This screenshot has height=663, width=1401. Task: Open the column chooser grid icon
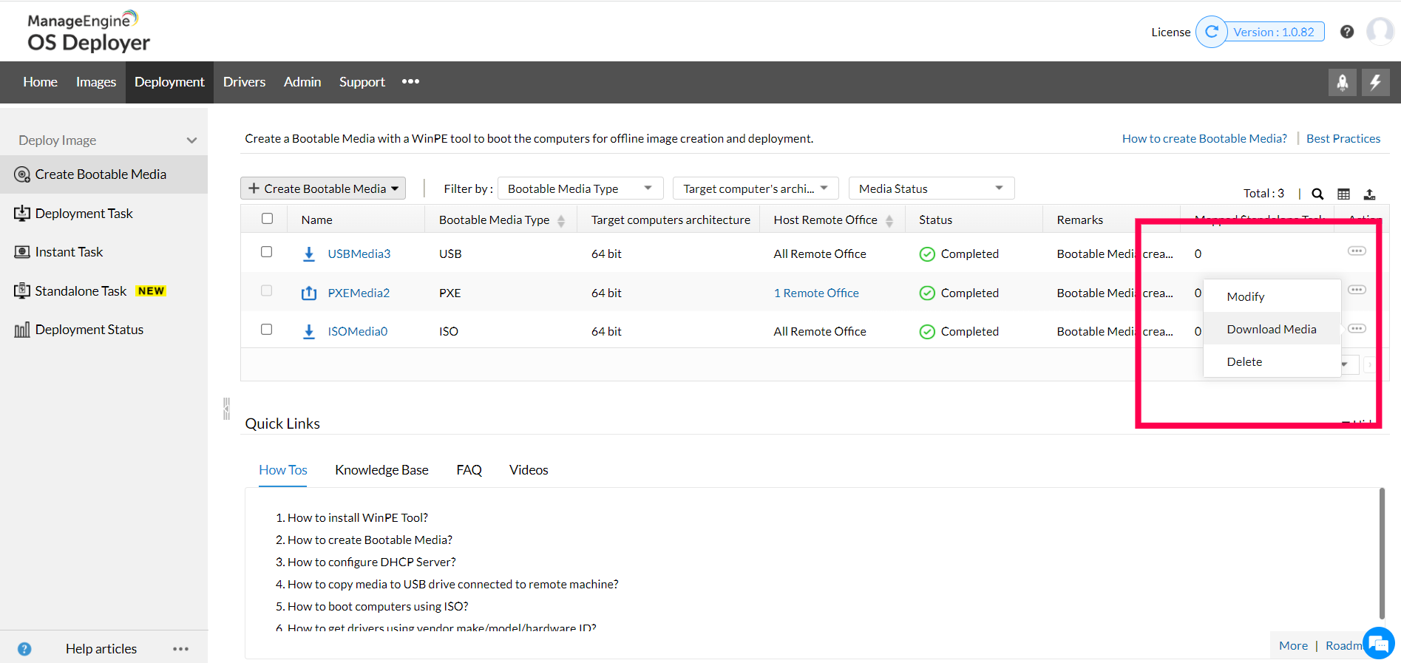pyautogui.click(x=1343, y=194)
